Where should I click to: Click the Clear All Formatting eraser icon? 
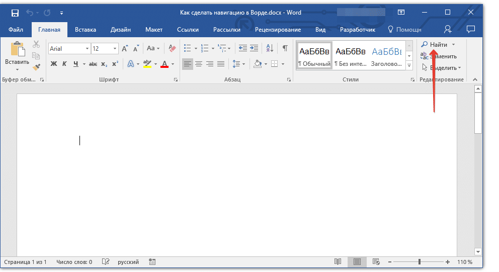click(173, 48)
